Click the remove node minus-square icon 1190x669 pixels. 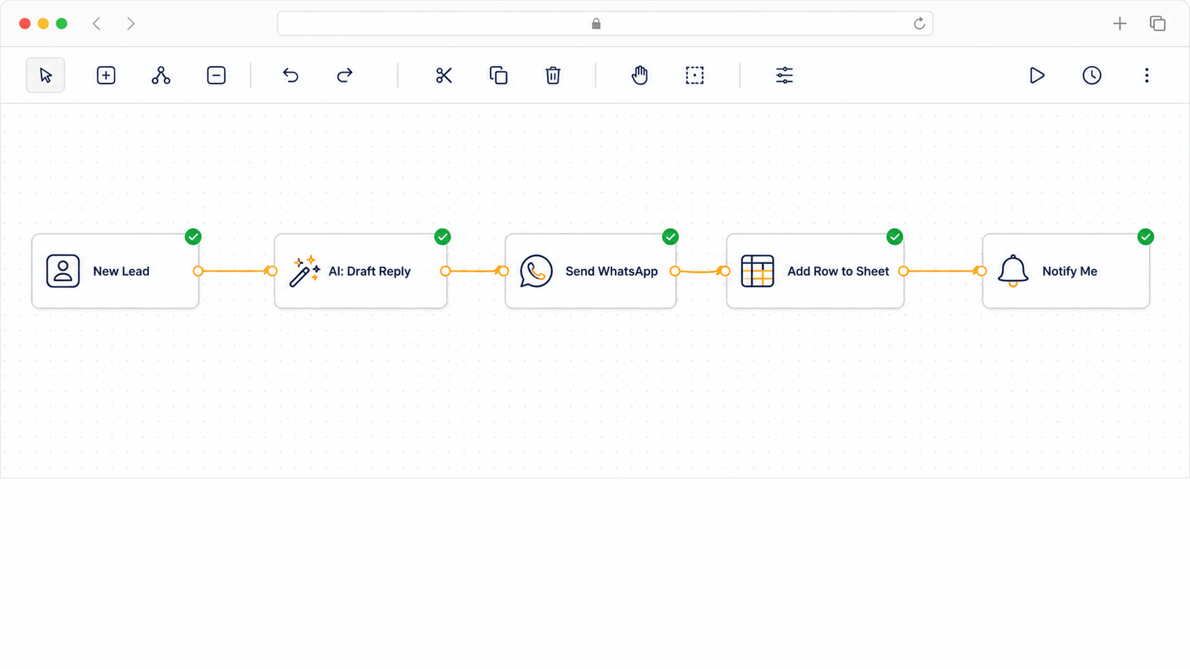pyautogui.click(x=216, y=75)
